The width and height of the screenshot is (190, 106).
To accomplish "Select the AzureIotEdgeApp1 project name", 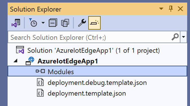I will pyautogui.click(x=68, y=61).
